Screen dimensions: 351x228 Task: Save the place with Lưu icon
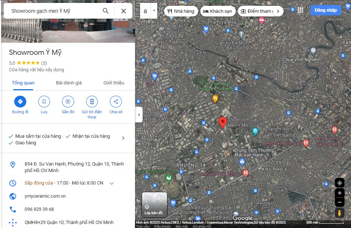44,102
